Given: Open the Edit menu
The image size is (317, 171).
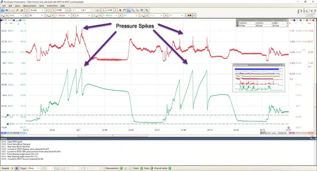Looking at the screenshot, I should click(x=10, y=6).
